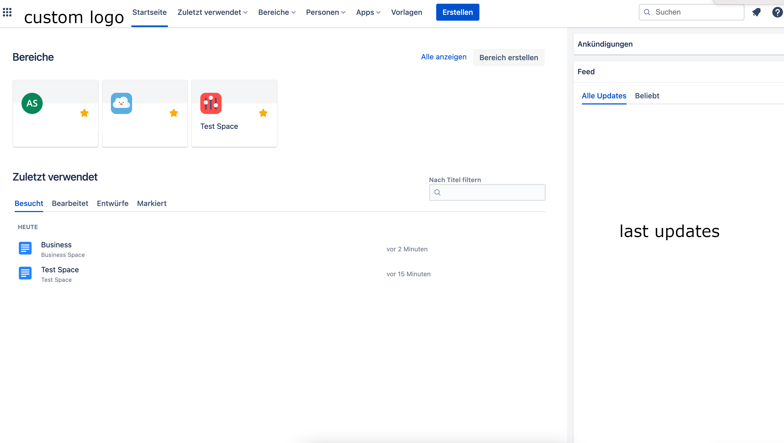The width and height of the screenshot is (784, 443).
Task: Unstar the AS space card
Action: pyautogui.click(x=84, y=113)
